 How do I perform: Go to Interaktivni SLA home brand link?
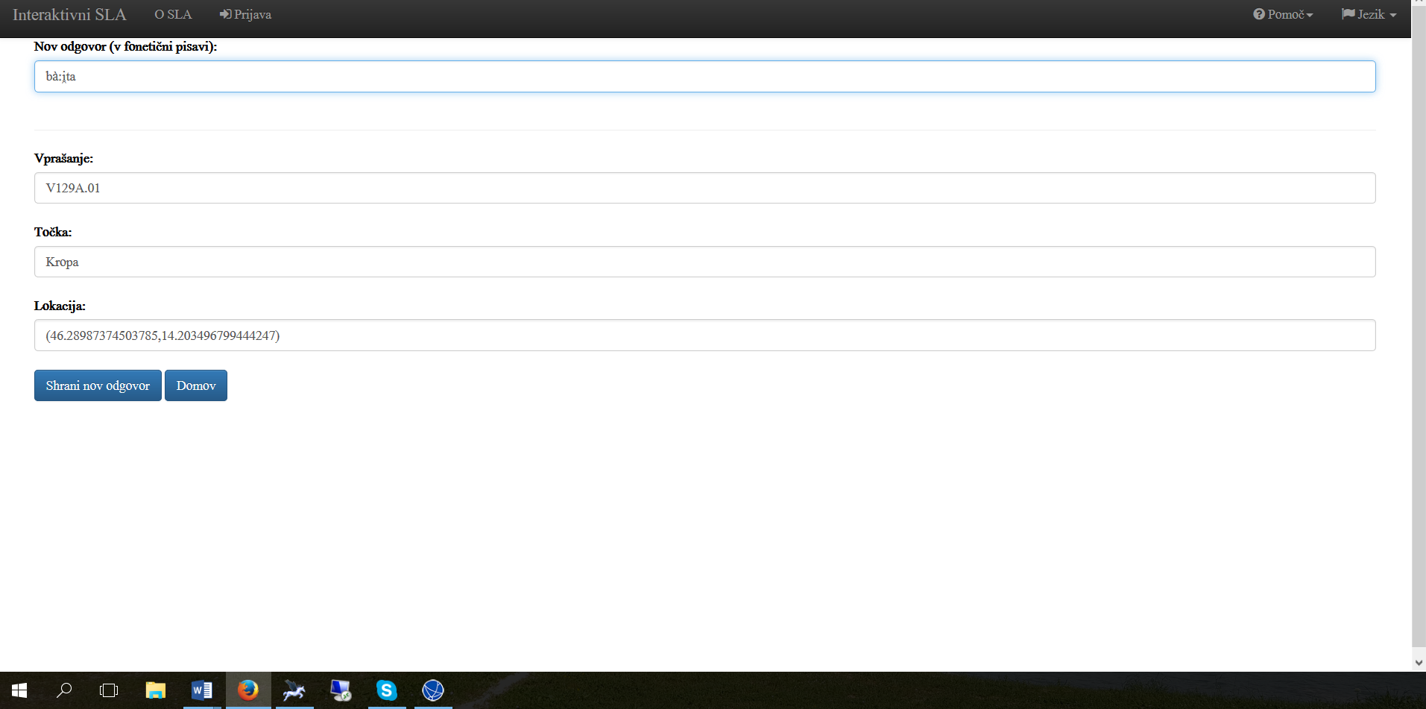(x=69, y=15)
